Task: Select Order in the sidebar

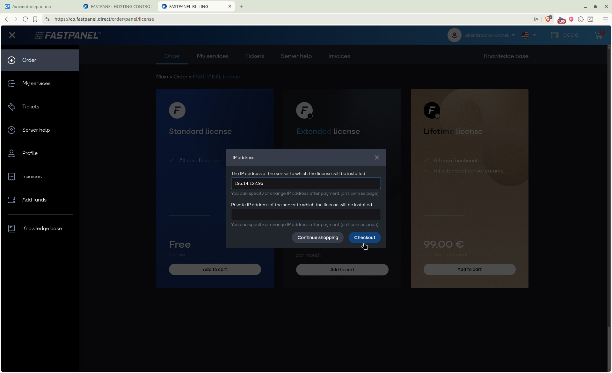Action: (x=40, y=60)
